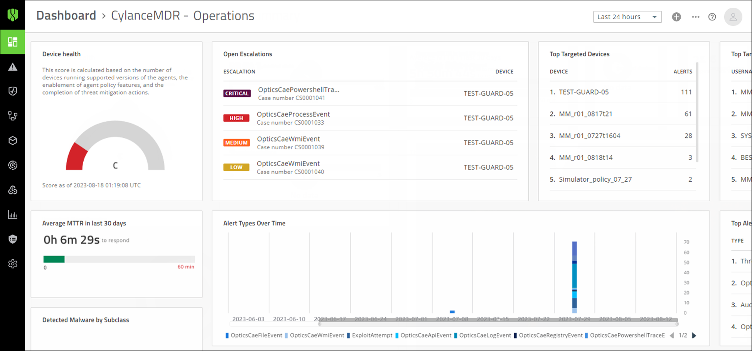Expand the Last 24 hours dropdown
This screenshot has height=351, width=752.
coord(627,17)
